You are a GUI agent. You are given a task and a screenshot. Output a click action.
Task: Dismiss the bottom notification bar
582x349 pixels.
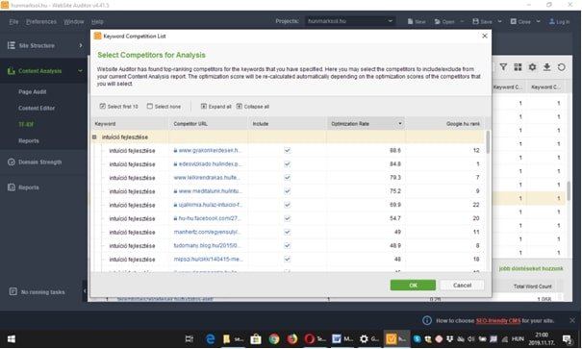pos(572,320)
